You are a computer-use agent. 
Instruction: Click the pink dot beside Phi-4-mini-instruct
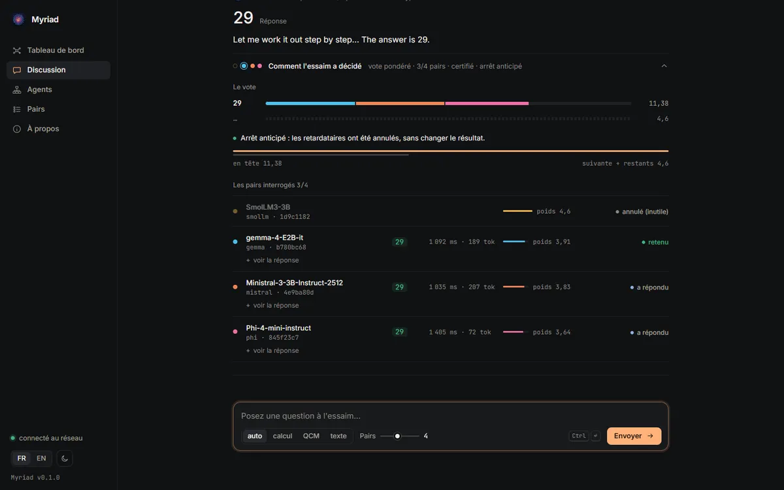(x=235, y=332)
